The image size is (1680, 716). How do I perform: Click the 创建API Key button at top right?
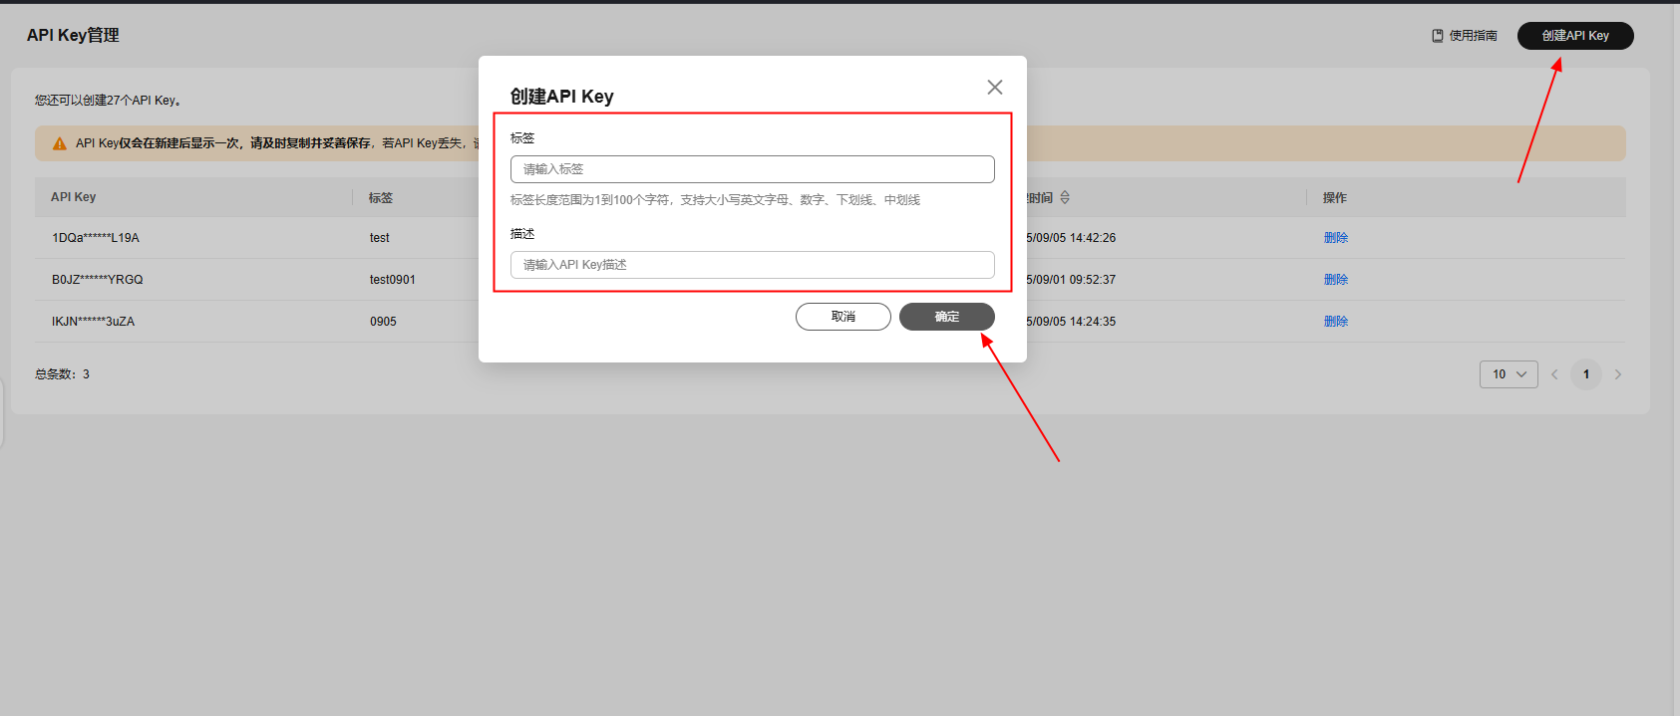tap(1575, 36)
